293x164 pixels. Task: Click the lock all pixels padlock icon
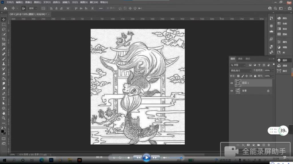click(255, 76)
